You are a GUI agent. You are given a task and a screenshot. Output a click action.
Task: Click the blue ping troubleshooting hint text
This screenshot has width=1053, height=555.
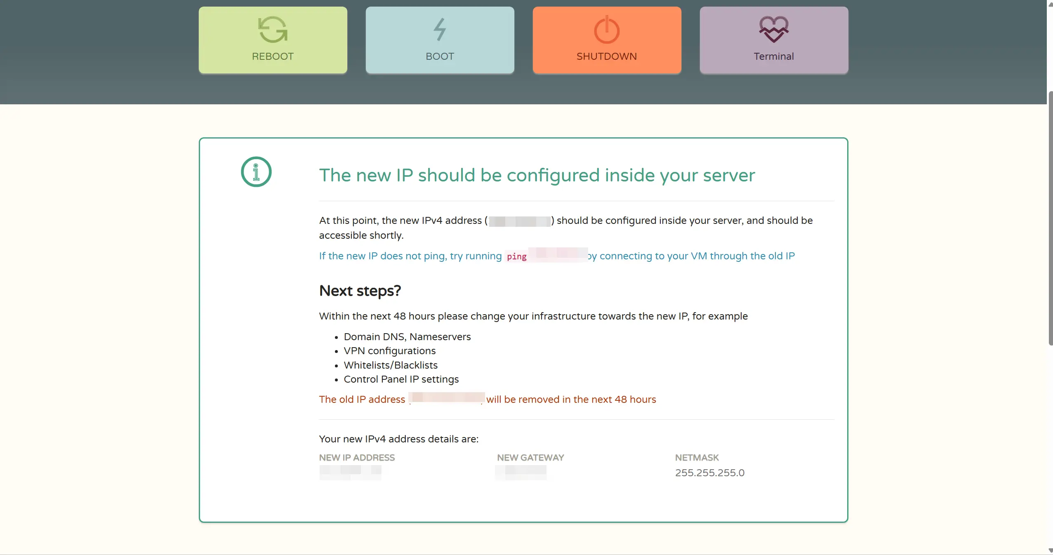[557, 256]
